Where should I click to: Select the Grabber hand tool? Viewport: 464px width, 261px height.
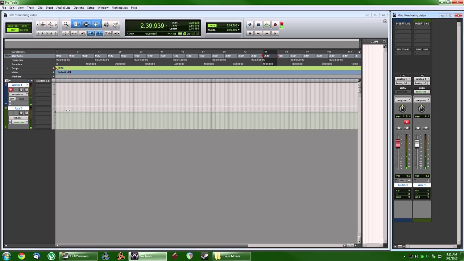point(96,24)
